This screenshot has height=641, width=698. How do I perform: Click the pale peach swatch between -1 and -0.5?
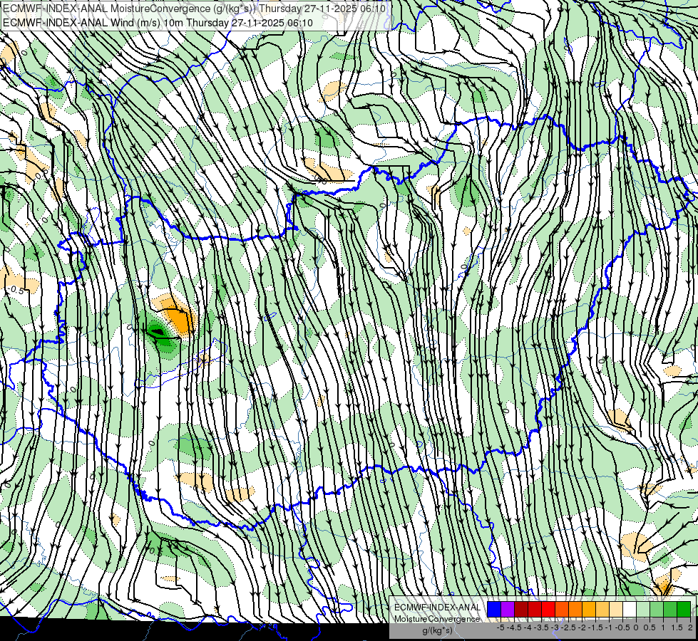point(616,609)
